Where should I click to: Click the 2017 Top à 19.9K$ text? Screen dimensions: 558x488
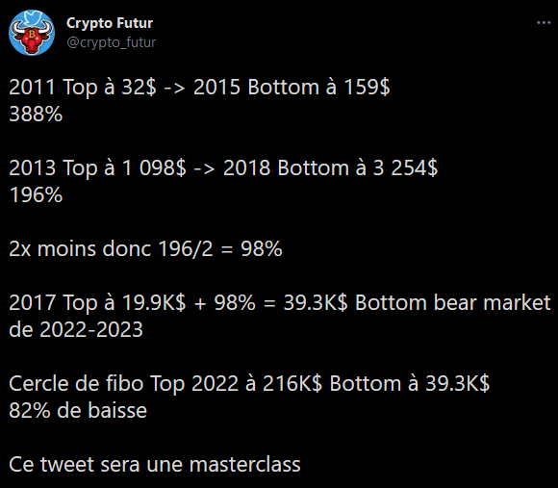pos(97,303)
